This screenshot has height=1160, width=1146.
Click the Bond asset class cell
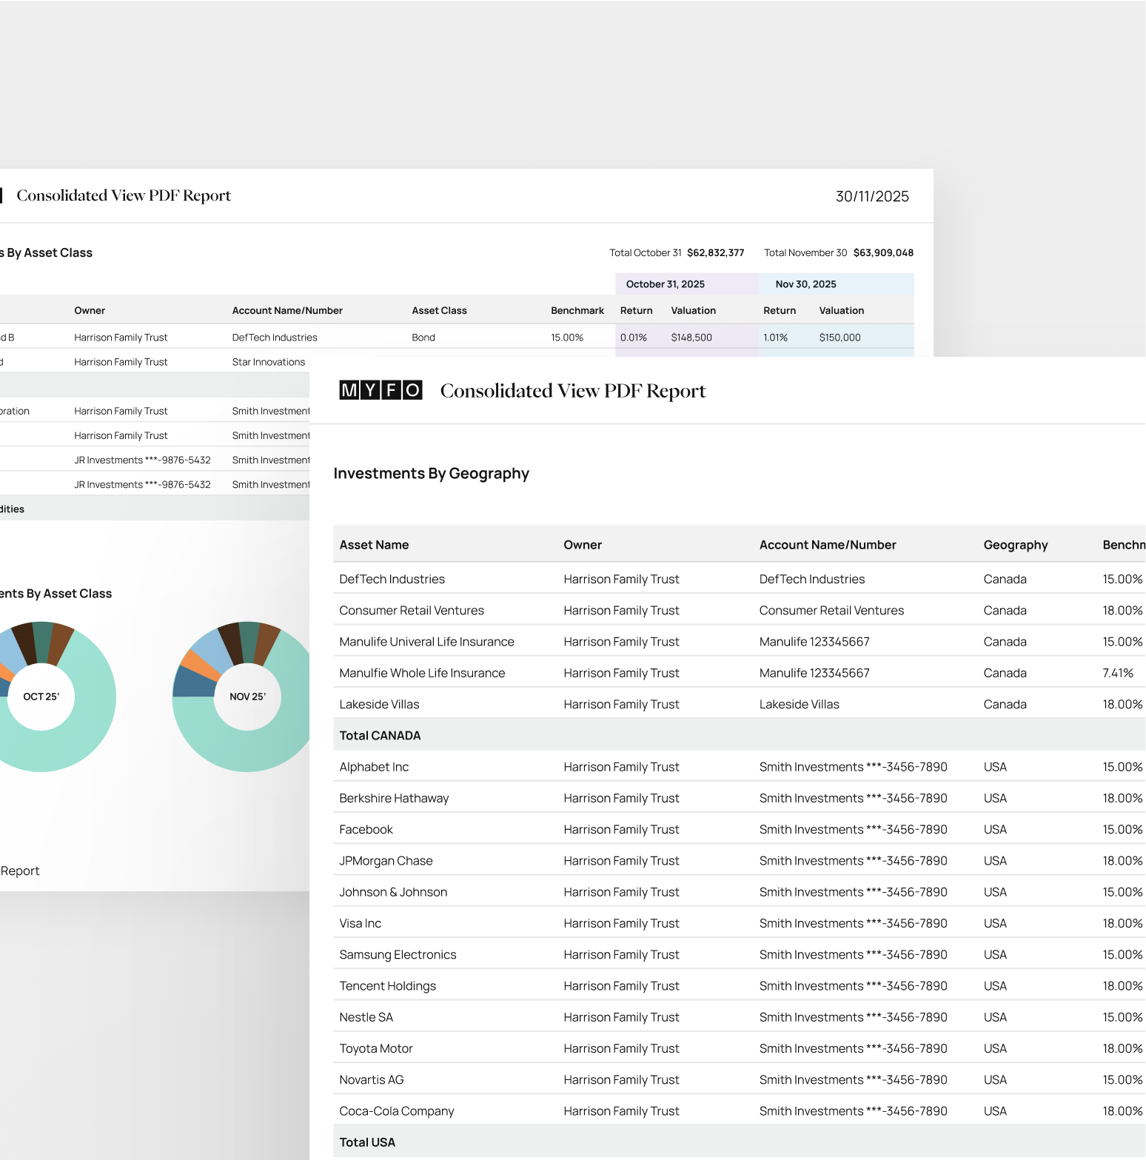point(423,338)
